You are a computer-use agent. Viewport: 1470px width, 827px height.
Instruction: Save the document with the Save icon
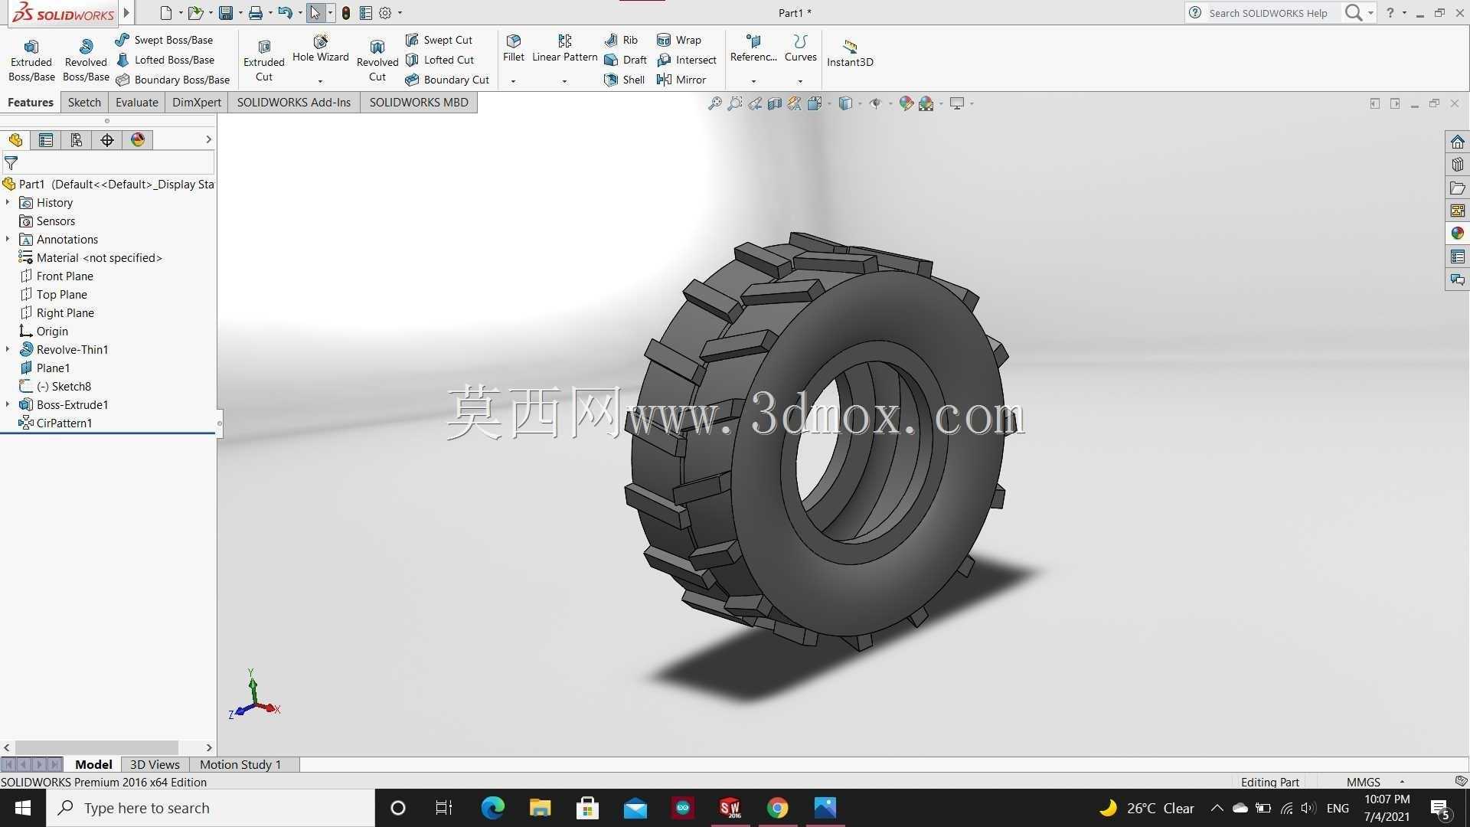(225, 13)
